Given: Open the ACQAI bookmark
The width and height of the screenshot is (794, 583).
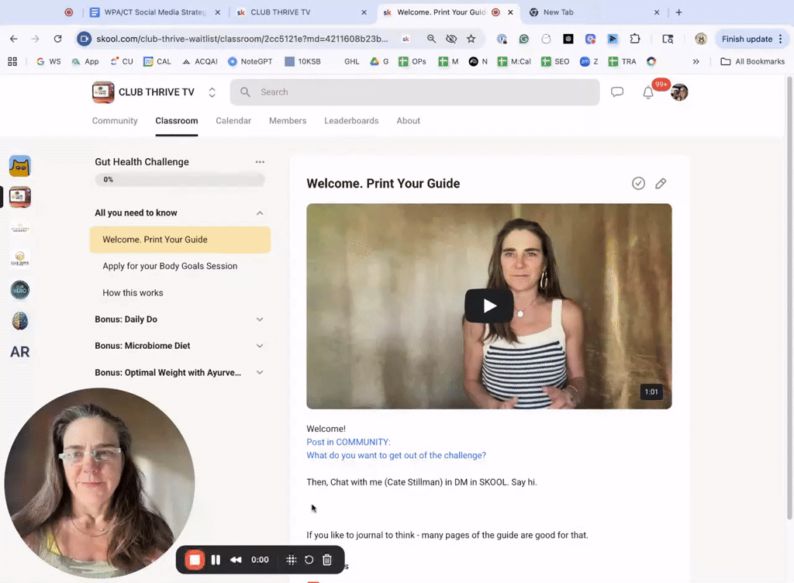Looking at the screenshot, I should click(200, 61).
